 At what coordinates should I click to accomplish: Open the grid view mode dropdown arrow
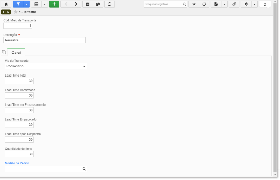(x=44, y=4)
